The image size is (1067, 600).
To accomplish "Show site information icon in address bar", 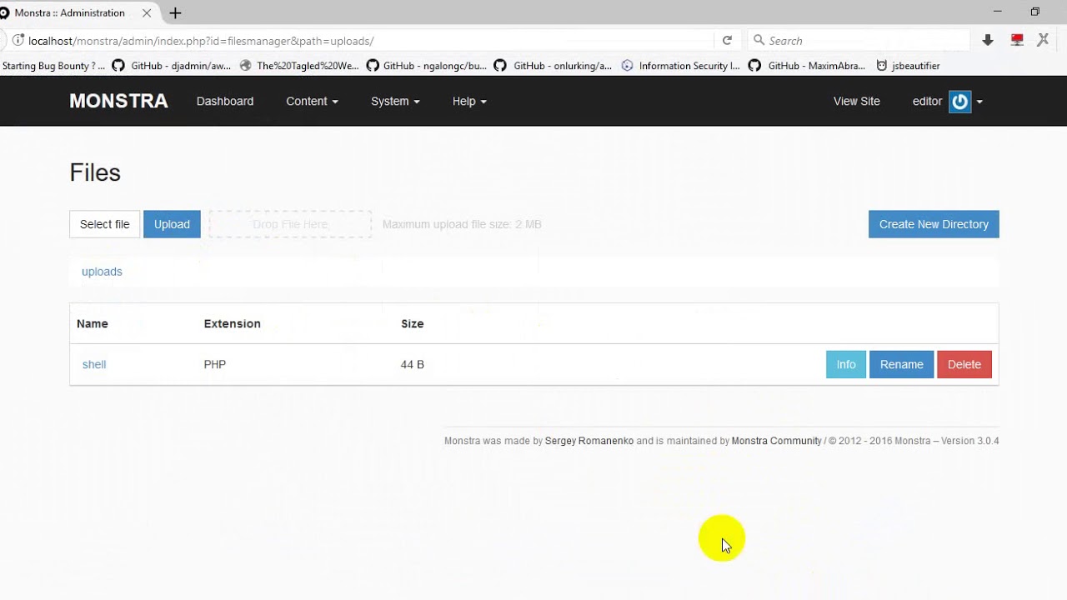I will (18, 40).
